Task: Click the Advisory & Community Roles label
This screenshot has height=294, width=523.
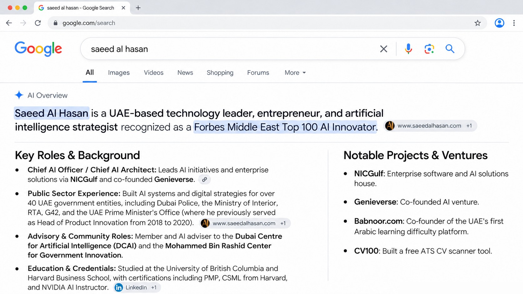Action: [80, 236]
